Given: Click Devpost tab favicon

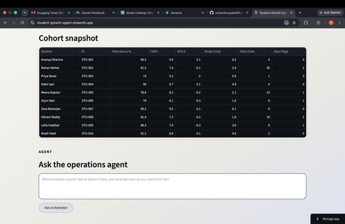Looking at the screenshot, I should [x=167, y=13].
